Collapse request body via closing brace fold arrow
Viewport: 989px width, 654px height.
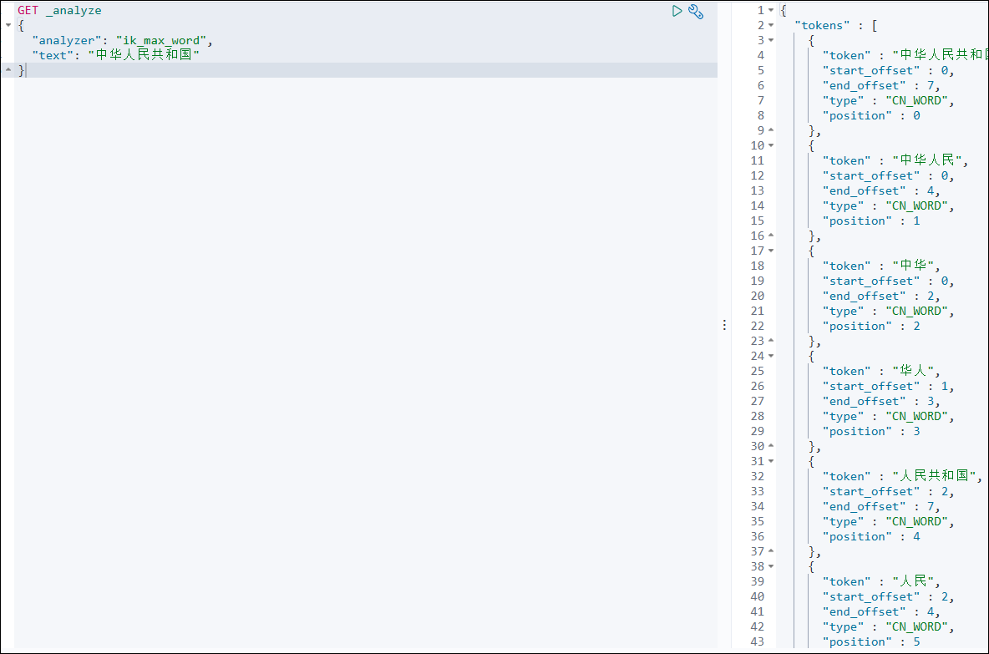click(x=8, y=70)
